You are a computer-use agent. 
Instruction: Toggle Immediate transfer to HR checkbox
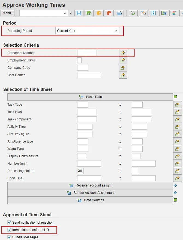10,230
